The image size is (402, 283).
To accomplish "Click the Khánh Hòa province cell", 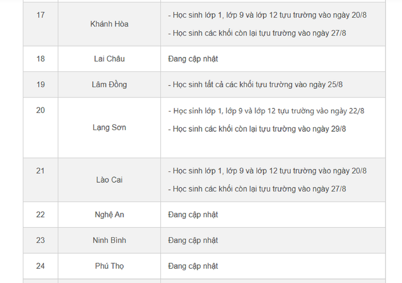I will 109,24.
